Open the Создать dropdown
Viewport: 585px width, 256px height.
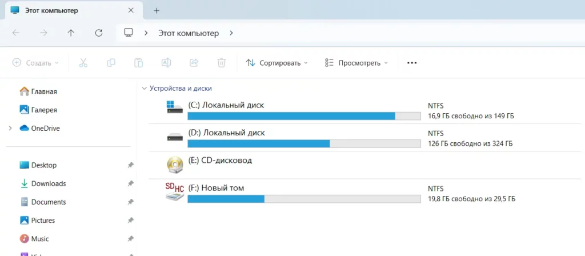click(x=36, y=63)
